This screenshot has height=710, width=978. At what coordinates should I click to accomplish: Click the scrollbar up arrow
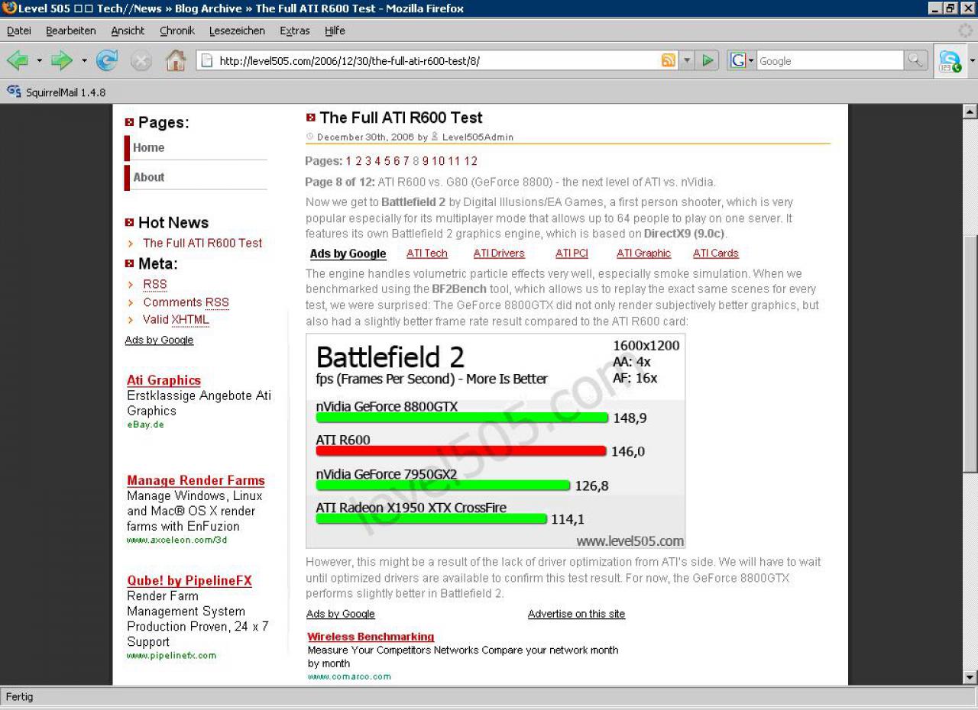click(970, 112)
